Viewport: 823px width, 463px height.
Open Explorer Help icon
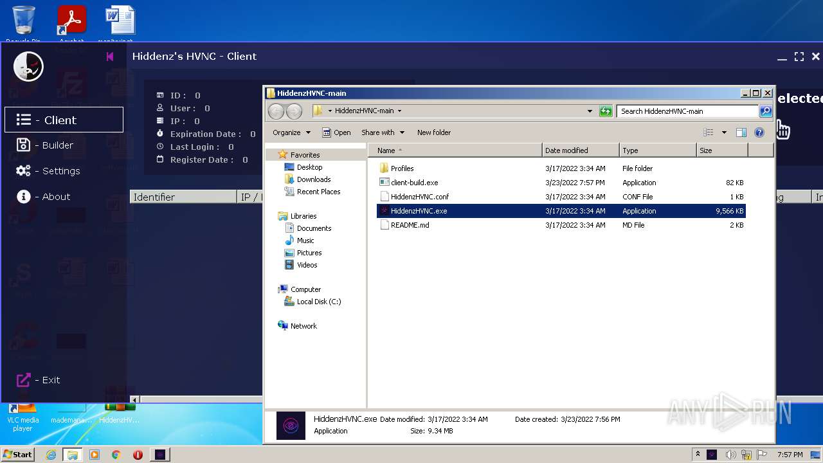[x=759, y=132]
